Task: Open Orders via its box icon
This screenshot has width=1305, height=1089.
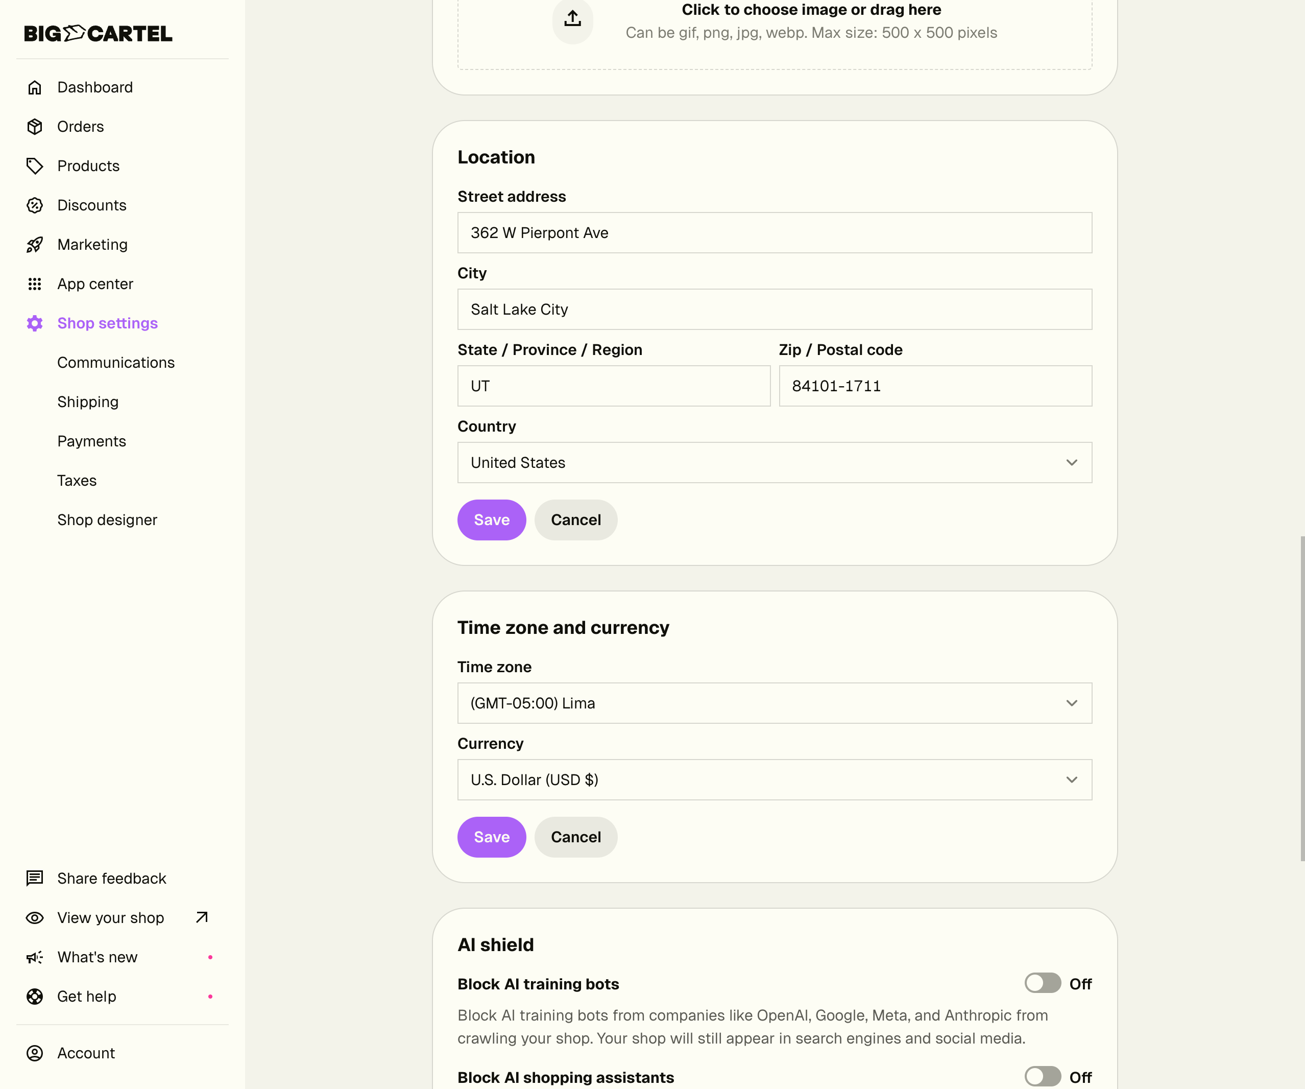Action: (x=35, y=127)
